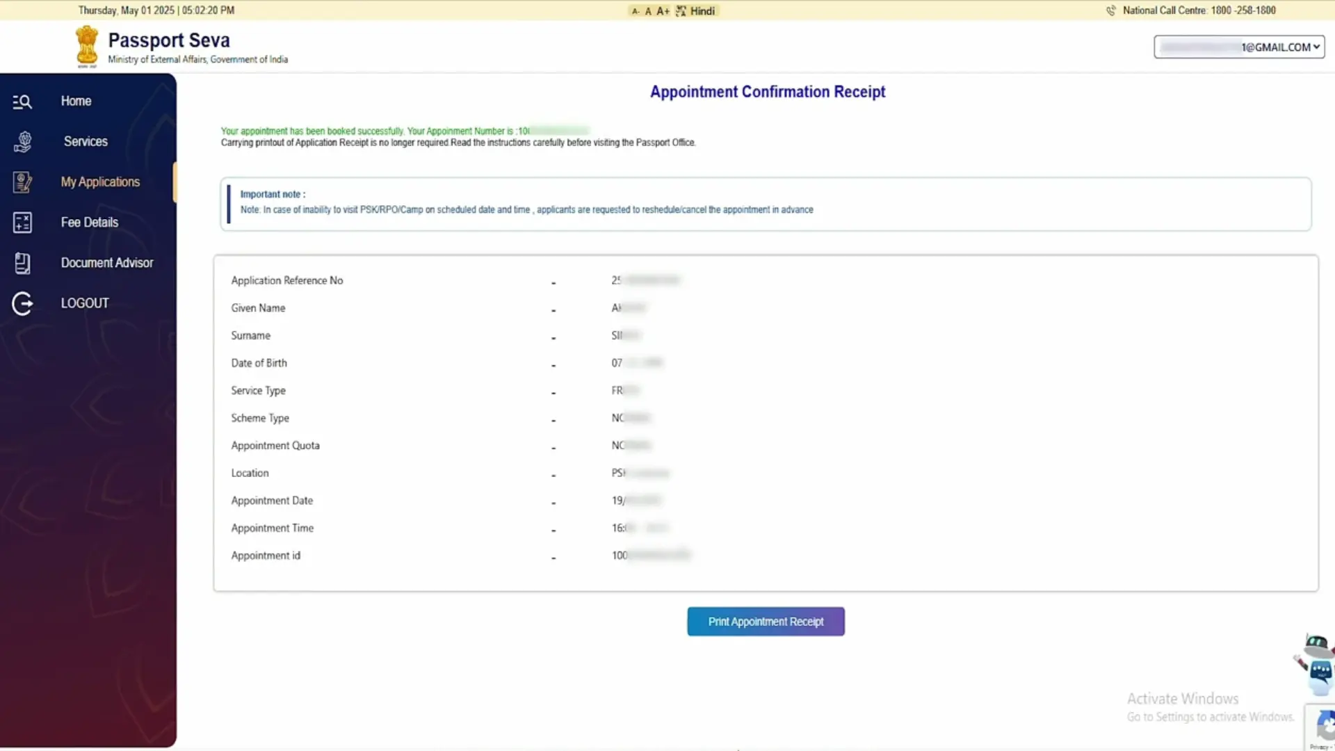Click the call centre phone icon
Screen dimensions: 1335x751
[1111, 10]
